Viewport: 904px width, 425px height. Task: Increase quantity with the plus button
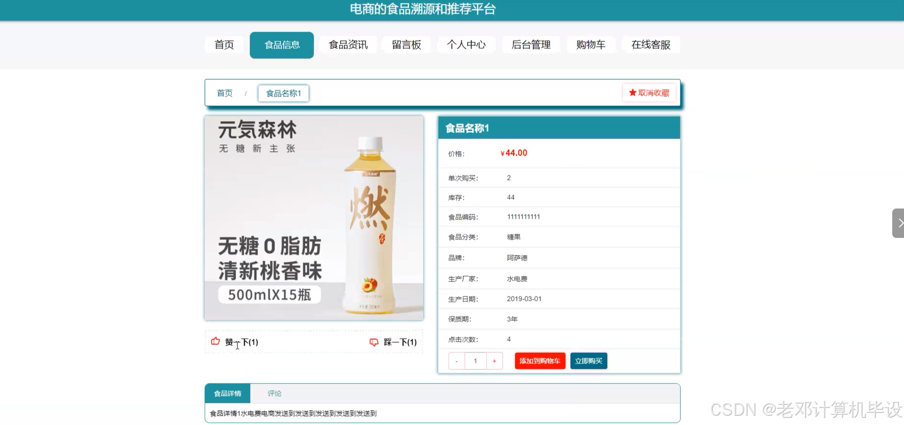494,361
